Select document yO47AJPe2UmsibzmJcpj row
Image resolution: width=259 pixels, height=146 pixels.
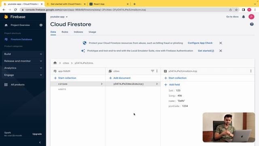tap(133, 84)
